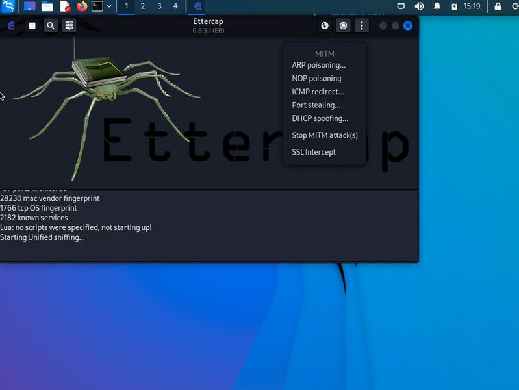Switch to workspace 1
This screenshot has height=390, width=519.
click(x=127, y=6)
